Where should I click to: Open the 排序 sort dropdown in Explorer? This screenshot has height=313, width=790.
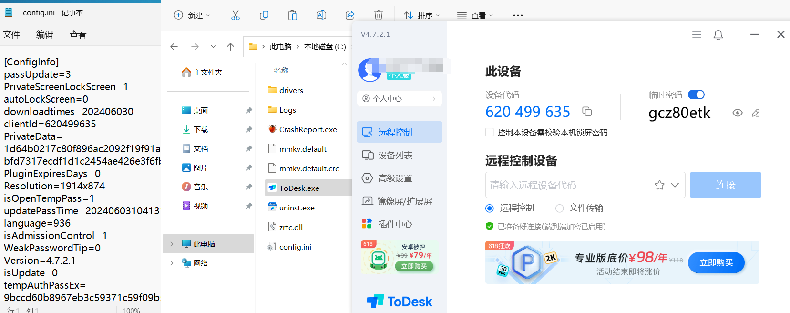pyautogui.click(x=422, y=15)
